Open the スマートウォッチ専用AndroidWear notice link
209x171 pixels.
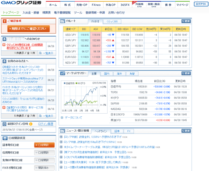coord(23,80)
